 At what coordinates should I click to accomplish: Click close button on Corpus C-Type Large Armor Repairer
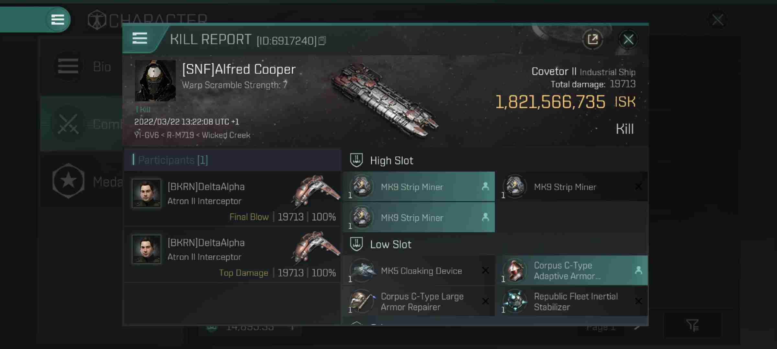click(x=486, y=301)
